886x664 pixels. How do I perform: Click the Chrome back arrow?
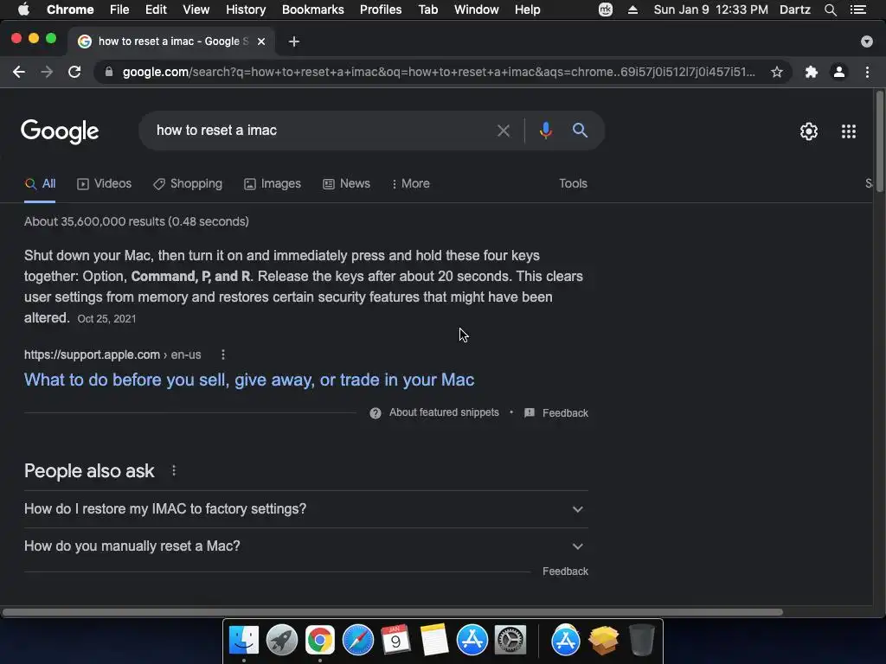point(19,72)
